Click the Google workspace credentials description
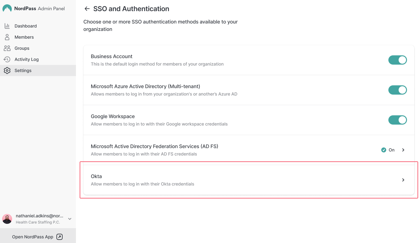The width and height of the screenshot is (420, 243). click(159, 124)
